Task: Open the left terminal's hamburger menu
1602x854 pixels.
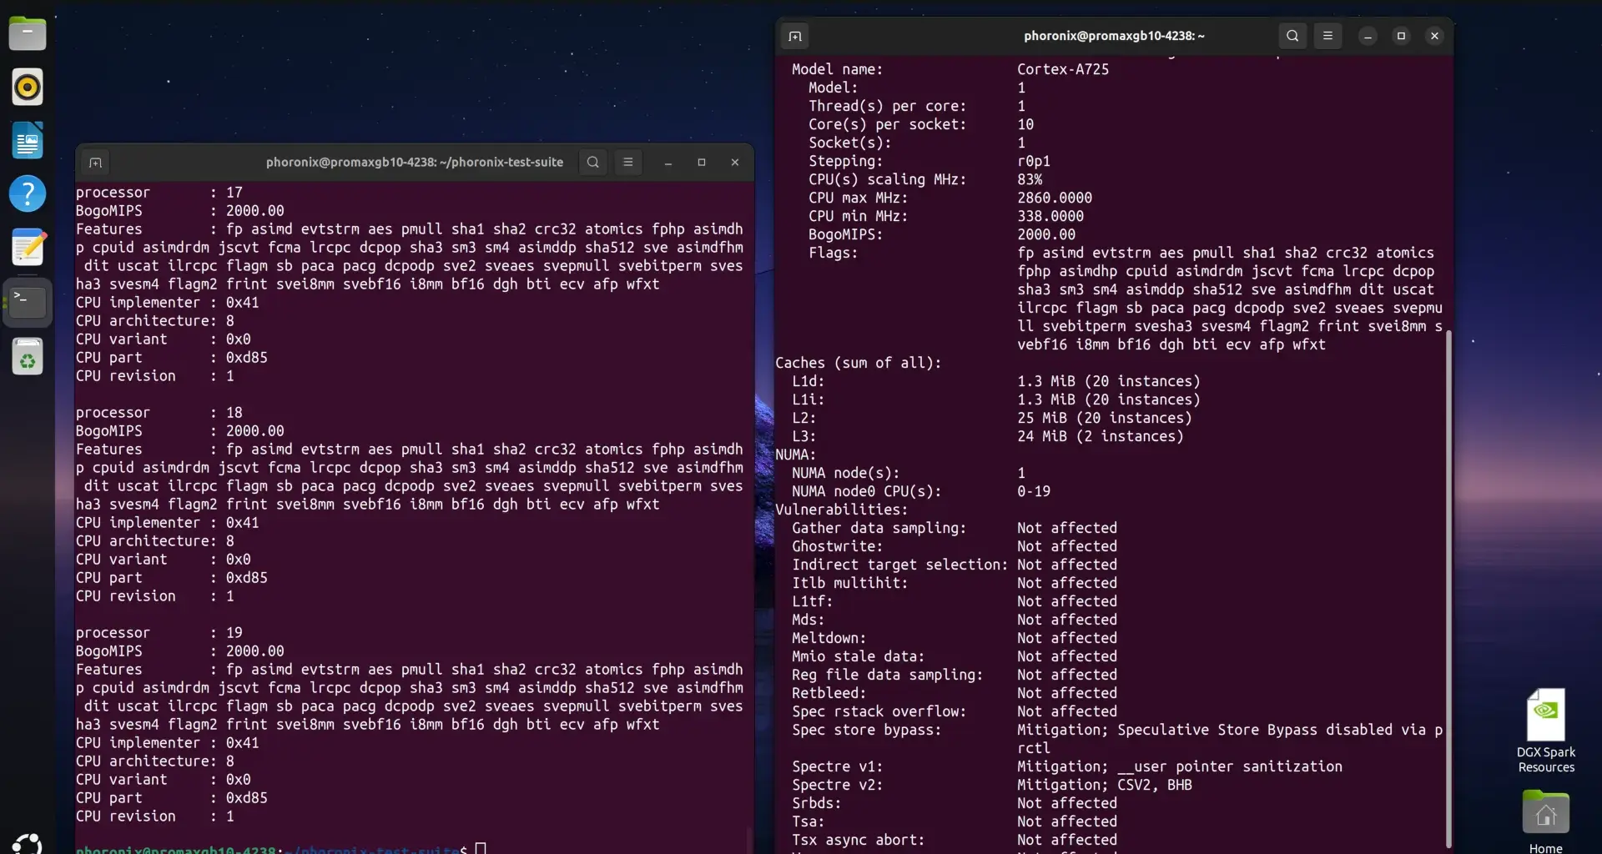Action: [x=628, y=162]
